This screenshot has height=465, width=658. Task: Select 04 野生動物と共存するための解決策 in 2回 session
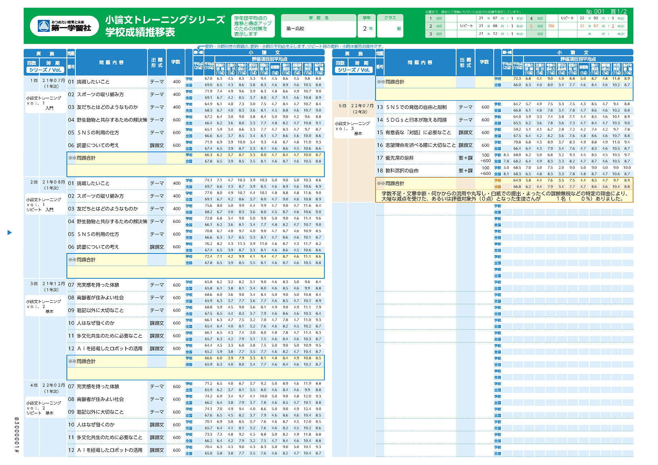[107, 222]
